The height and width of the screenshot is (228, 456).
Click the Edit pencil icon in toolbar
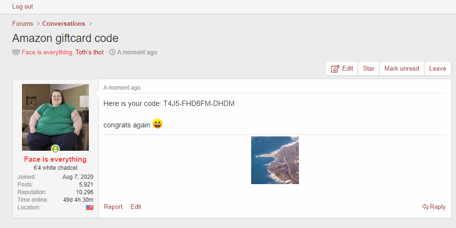335,69
